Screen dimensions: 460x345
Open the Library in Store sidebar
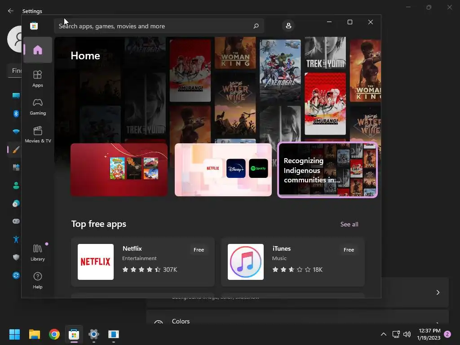pyautogui.click(x=38, y=252)
